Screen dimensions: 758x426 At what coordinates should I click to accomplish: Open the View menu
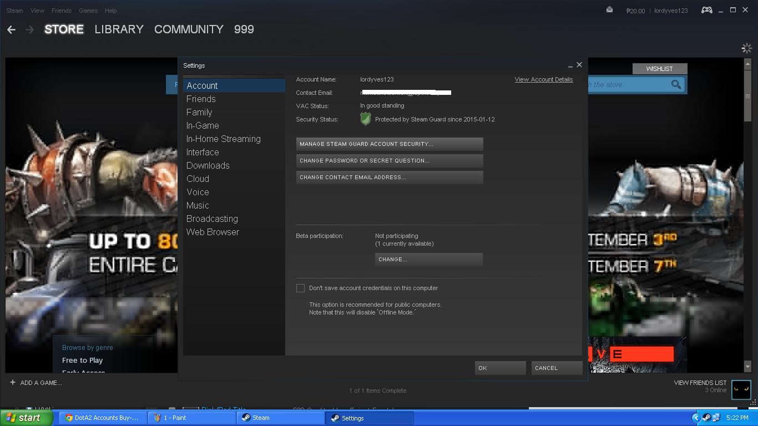click(37, 11)
